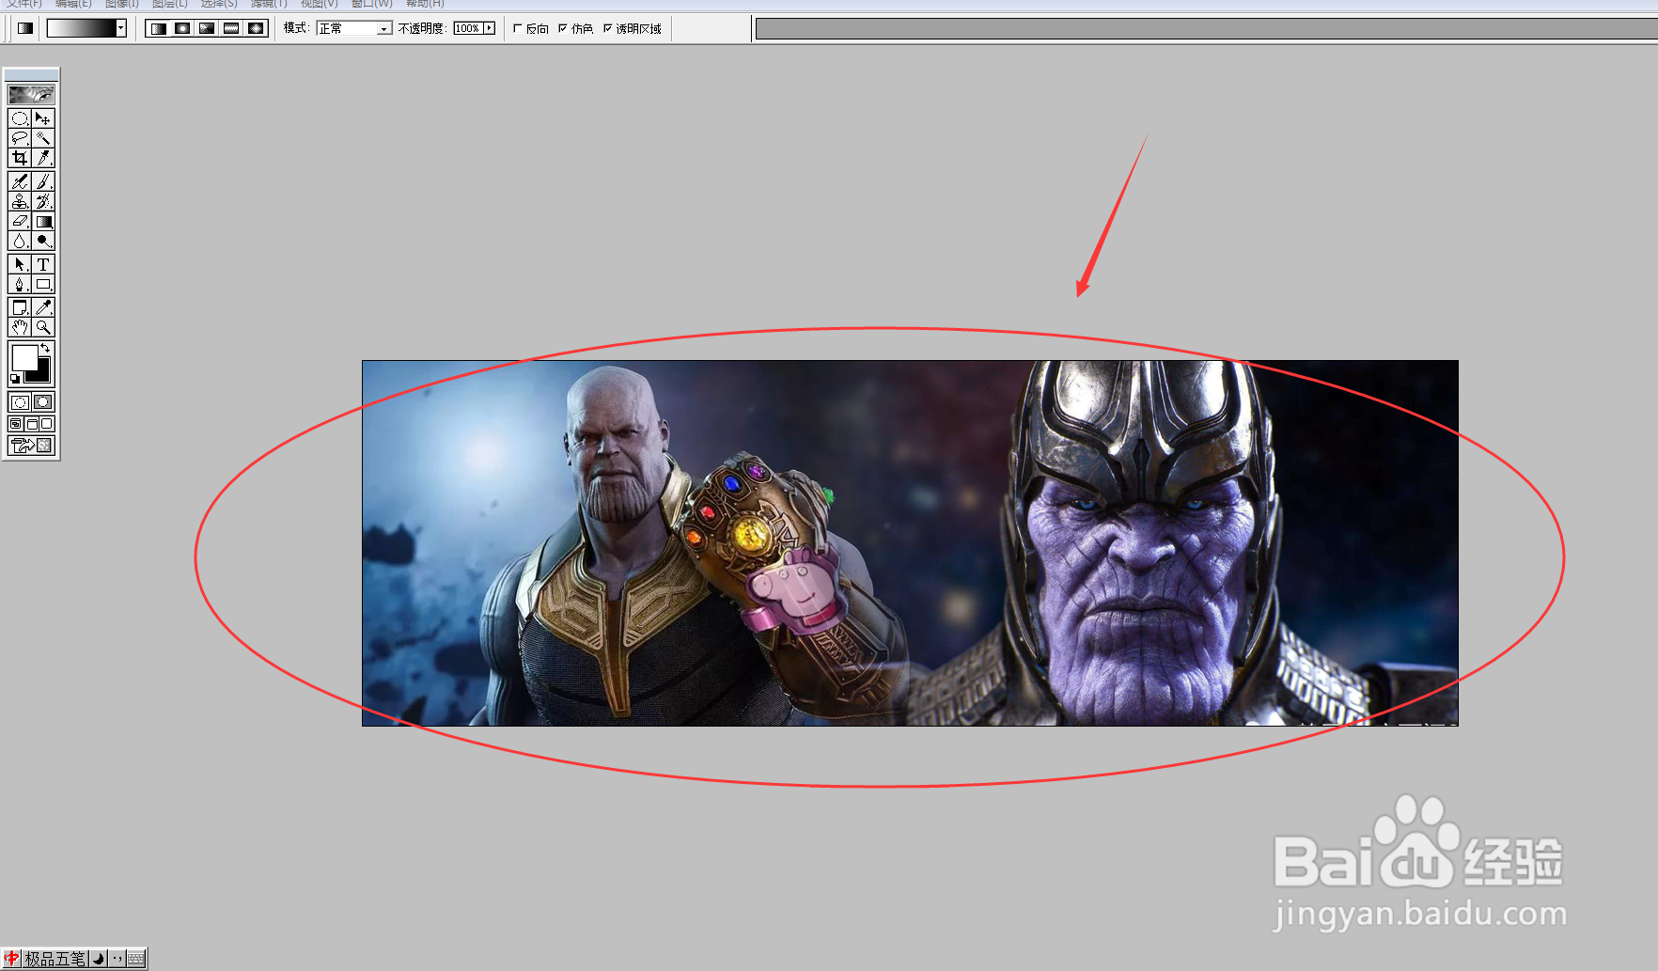Select the Move tool

click(x=43, y=118)
